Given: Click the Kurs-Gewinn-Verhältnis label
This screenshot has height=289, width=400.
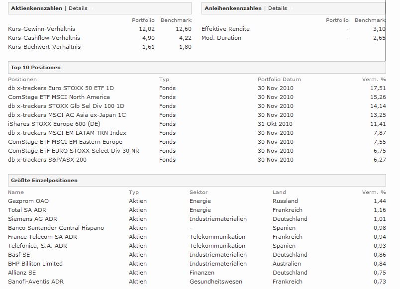Looking at the screenshot, I should (42, 29).
